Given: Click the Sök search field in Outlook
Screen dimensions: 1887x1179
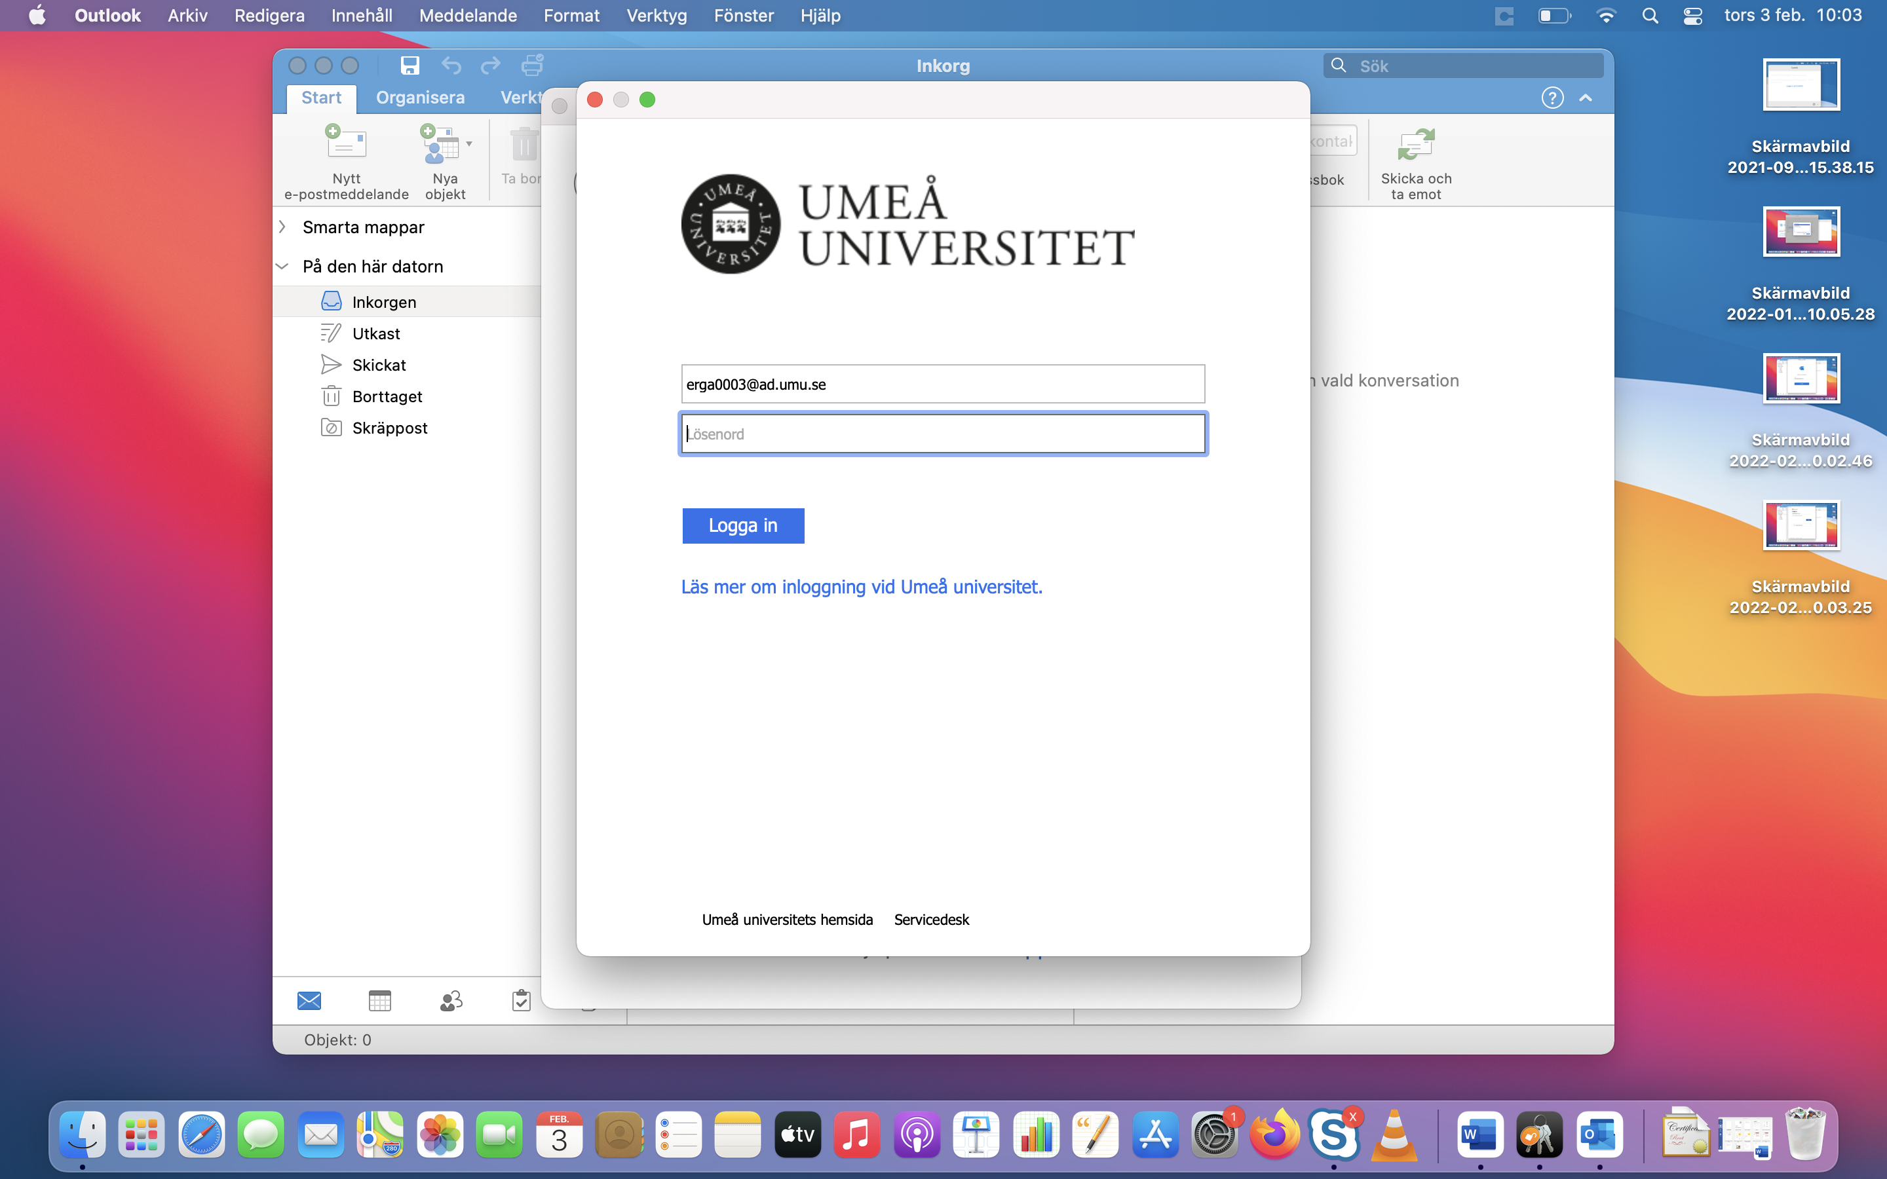Looking at the screenshot, I should 1463,66.
